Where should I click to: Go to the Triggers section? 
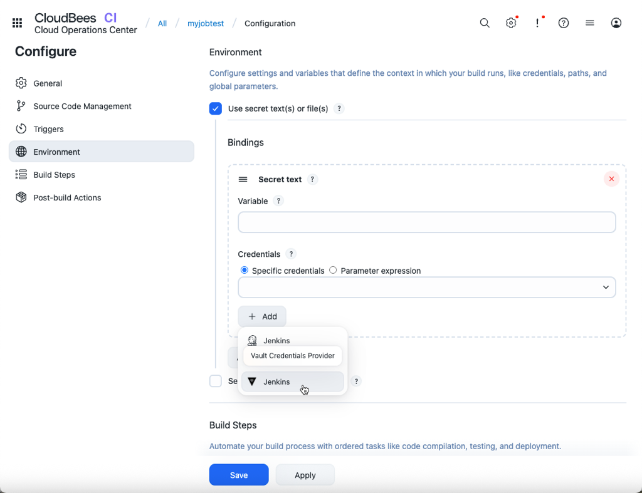pos(101,129)
